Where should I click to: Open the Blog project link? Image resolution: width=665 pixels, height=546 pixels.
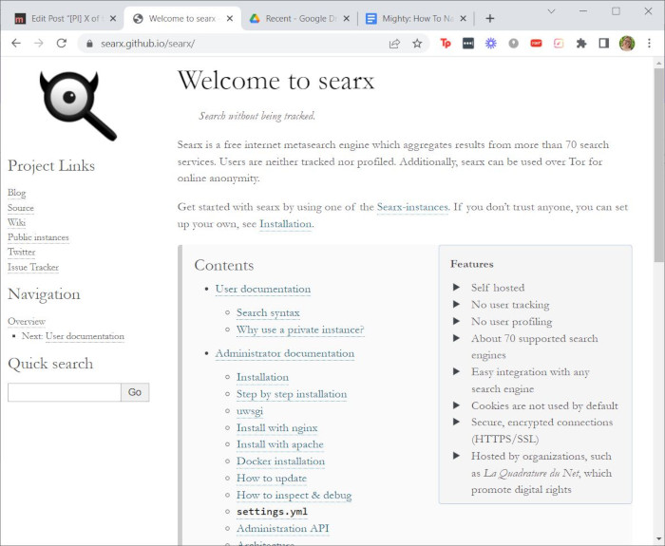[16, 193]
